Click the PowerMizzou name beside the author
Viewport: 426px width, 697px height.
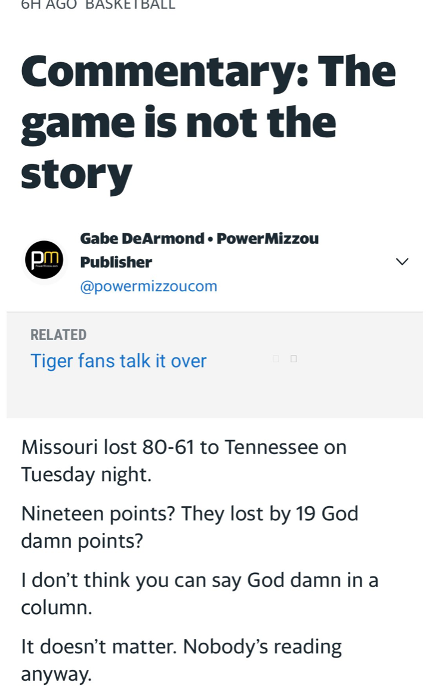(268, 238)
